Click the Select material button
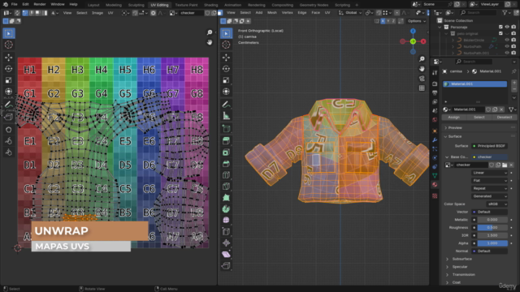The height and width of the screenshot is (292, 520). tap(479, 117)
